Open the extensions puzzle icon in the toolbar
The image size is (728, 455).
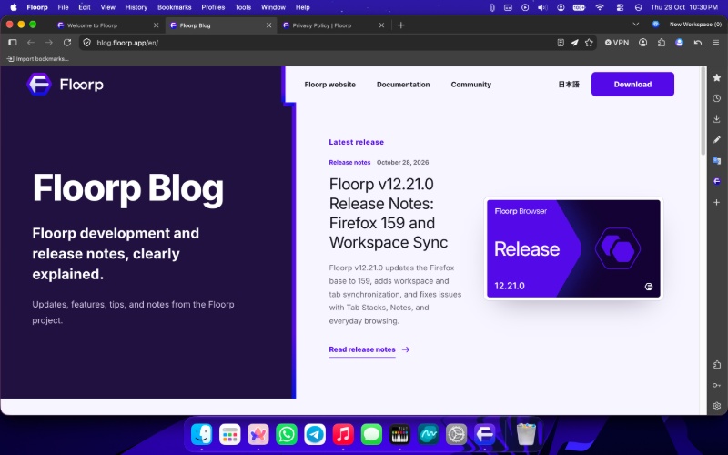point(662,43)
